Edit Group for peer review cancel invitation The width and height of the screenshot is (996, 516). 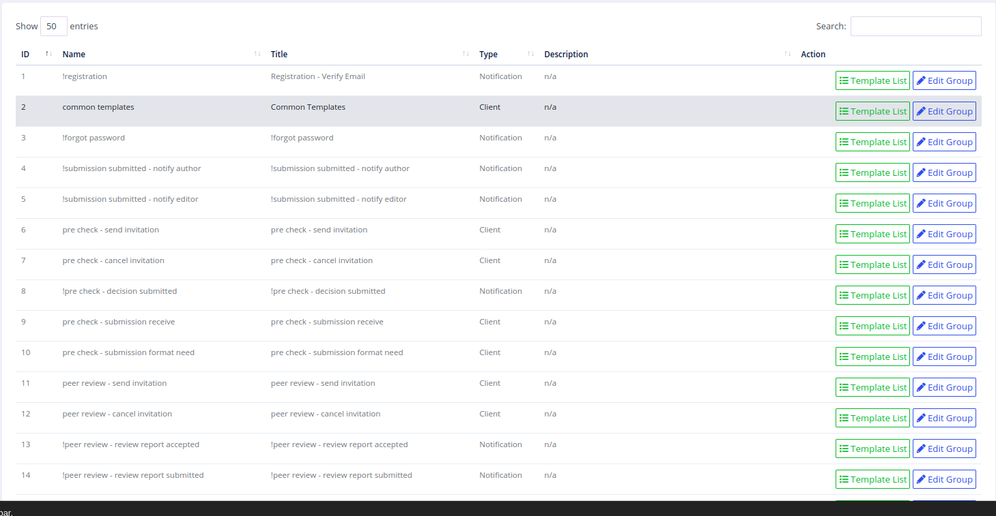click(944, 418)
